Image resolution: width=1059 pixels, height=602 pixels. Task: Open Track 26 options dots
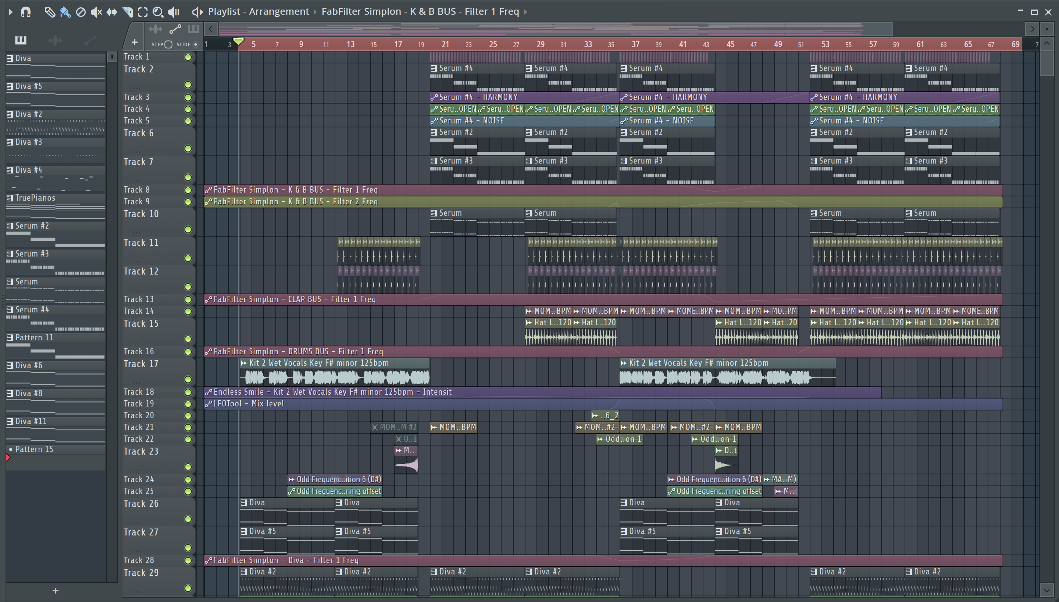coord(136,522)
